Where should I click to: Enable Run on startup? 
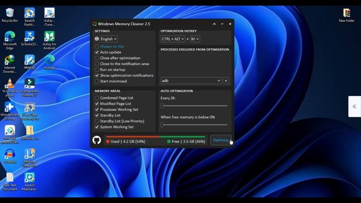[97, 69]
